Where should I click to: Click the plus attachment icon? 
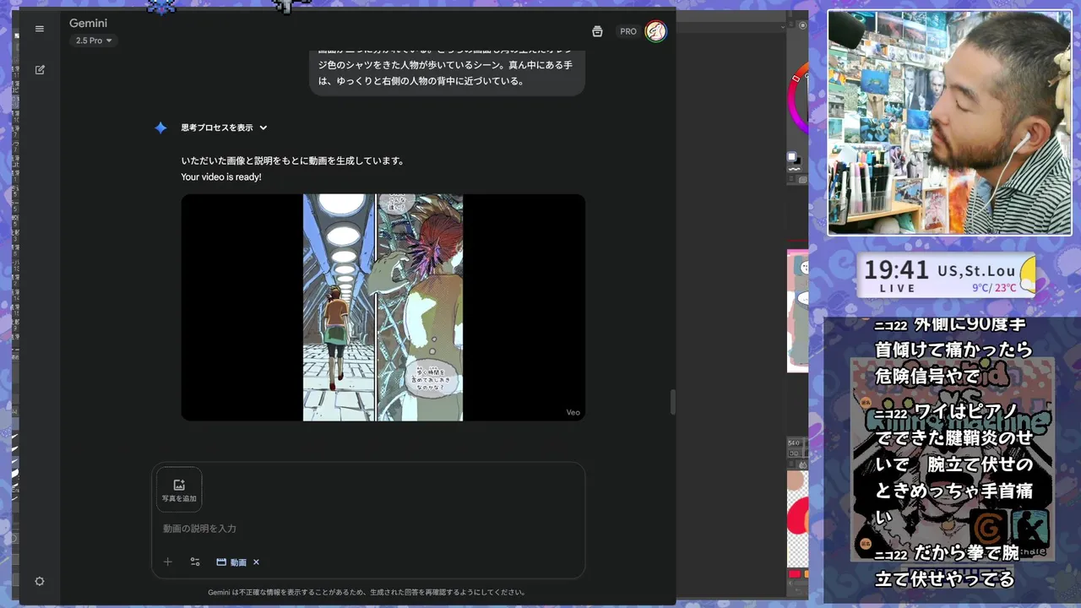167,562
